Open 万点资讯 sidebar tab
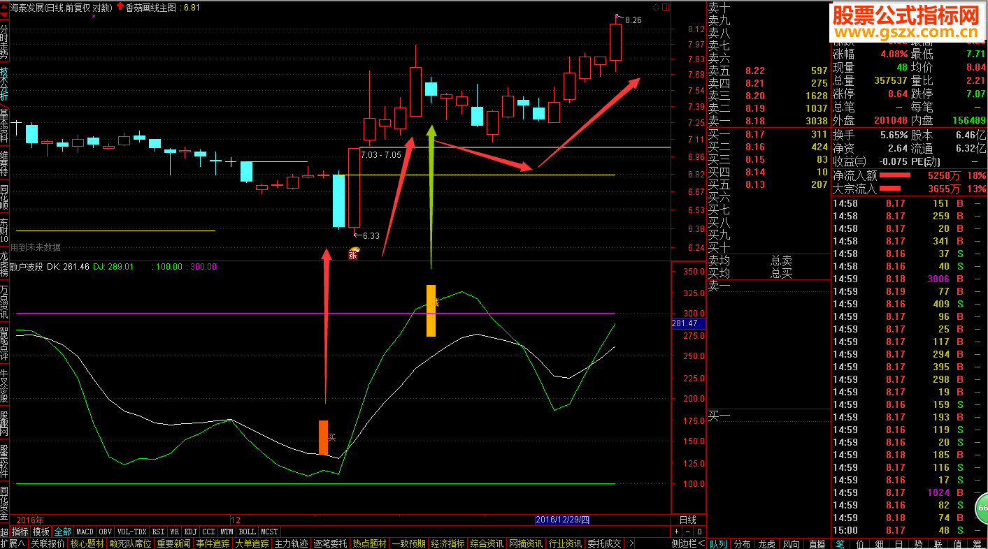Viewport: 988px width, 549px height. tap(4, 301)
